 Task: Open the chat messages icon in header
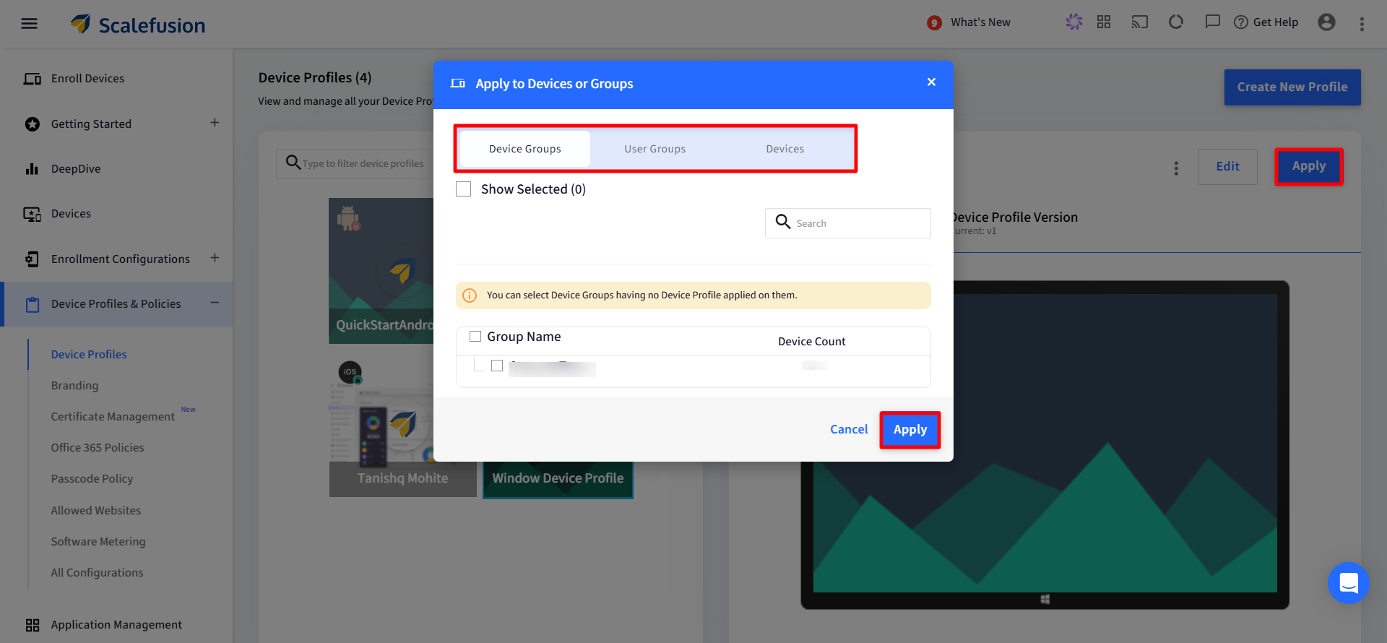point(1212,22)
